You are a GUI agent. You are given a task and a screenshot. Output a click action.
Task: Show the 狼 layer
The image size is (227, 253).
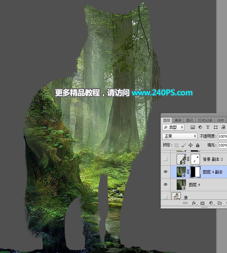coord(165,197)
